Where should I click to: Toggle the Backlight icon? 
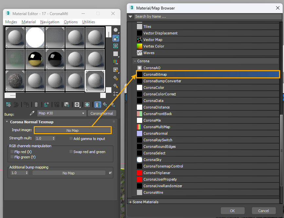pos(116,38)
